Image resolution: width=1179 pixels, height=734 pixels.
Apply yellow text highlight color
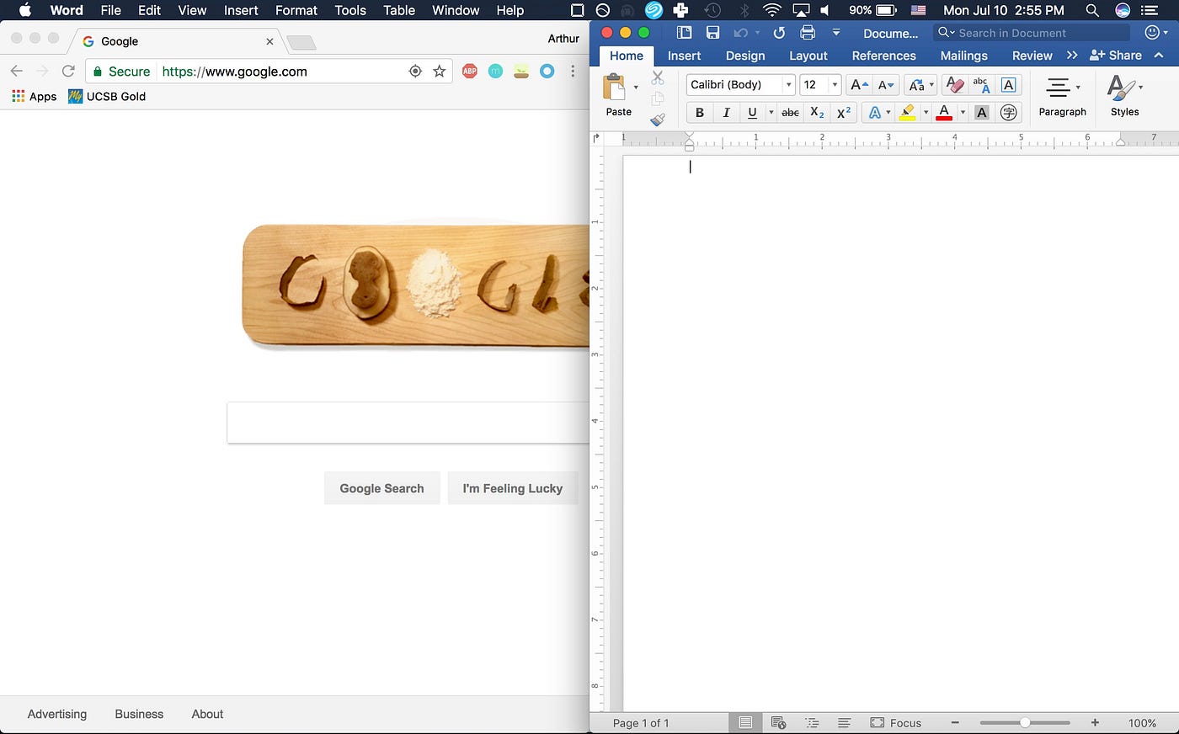pyautogui.click(x=907, y=112)
